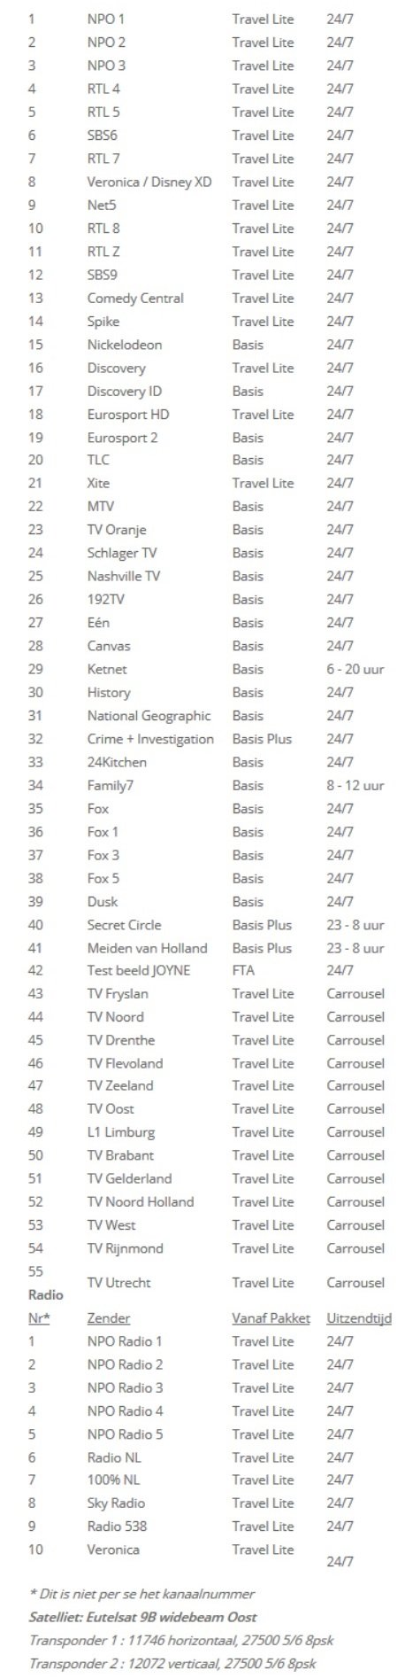Click the National Geographic entry
The width and height of the screenshot is (405, 1678).
point(149,716)
